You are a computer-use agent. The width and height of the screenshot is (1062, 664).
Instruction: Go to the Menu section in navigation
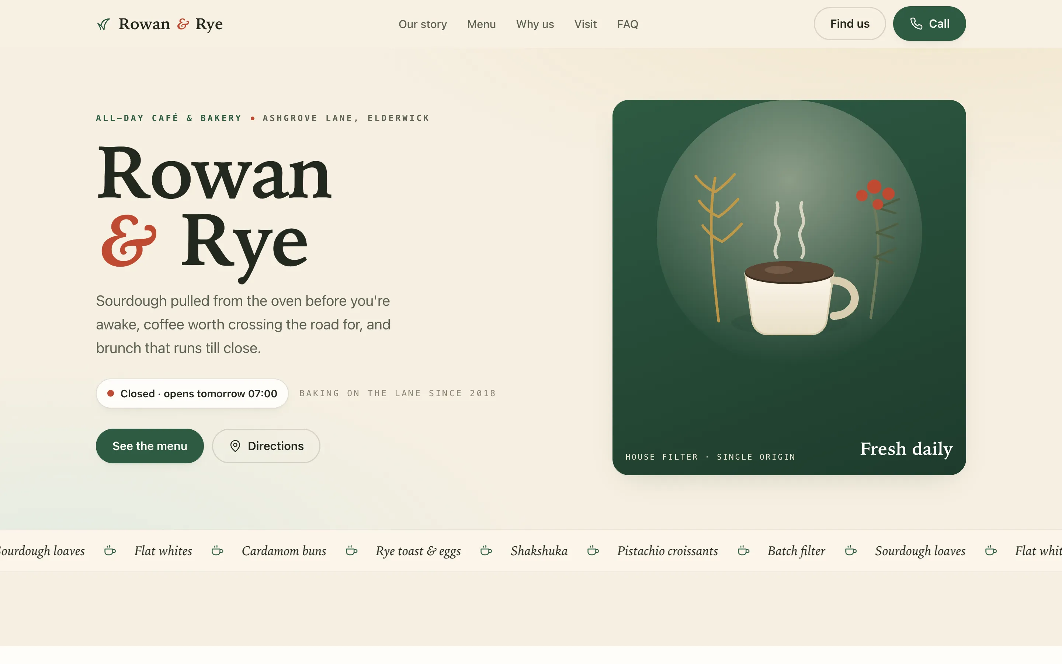point(482,24)
